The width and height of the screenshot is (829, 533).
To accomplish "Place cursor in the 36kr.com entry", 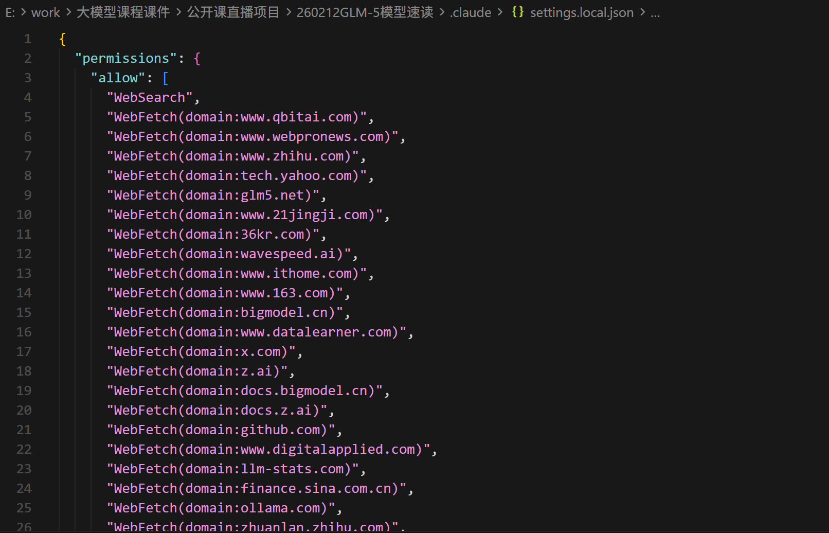I will click(213, 235).
